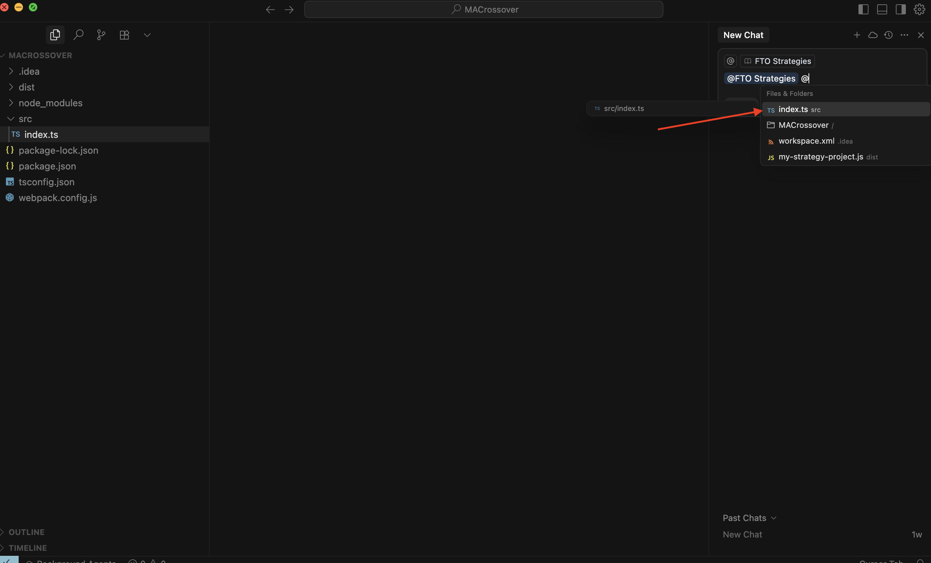Open the Search sidebar icon
Screen dimensions: 931x563
click(78, 35)
